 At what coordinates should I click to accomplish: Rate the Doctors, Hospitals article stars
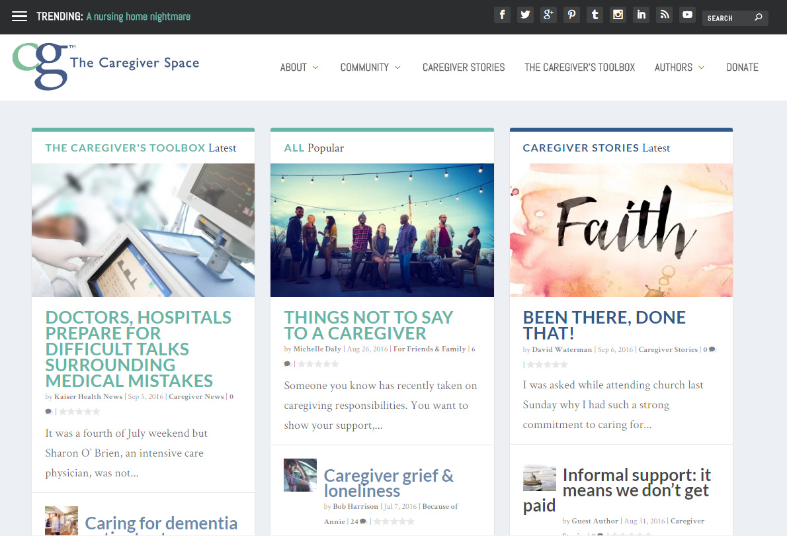[x=79, y=412]
